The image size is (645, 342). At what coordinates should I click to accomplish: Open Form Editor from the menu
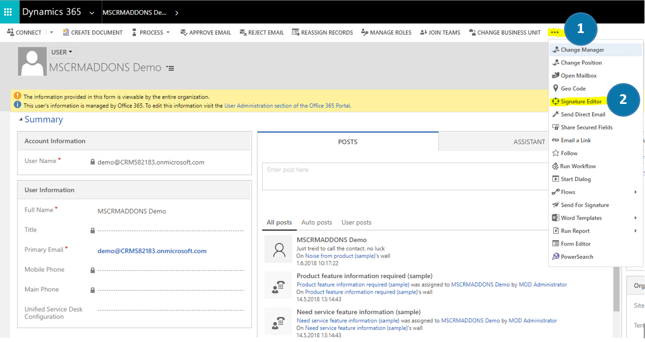point(595,244)
